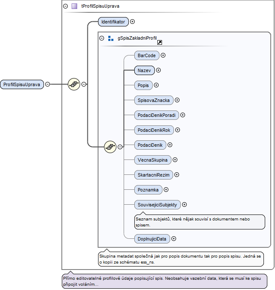Expand the DoplnujiciData element
Image resolution: width=275 pixels, height=290 pixels.
pyautogui.click(x=174, y=239)
